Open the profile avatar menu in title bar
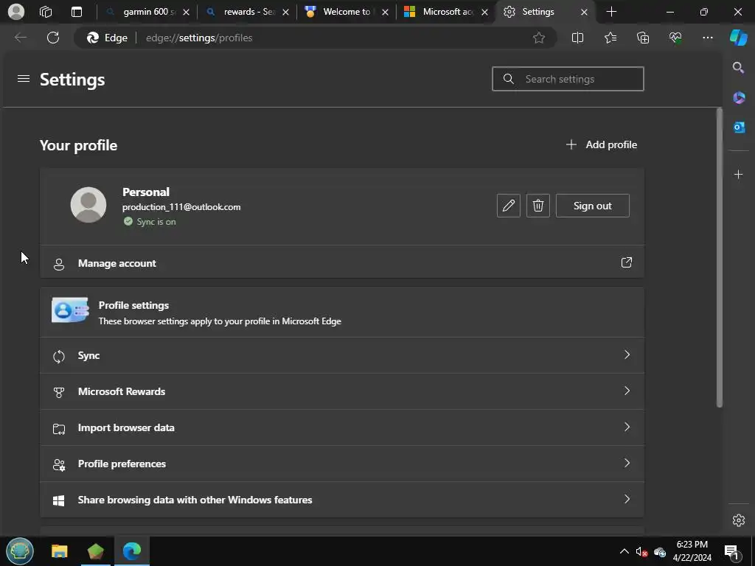The height and width of the screenshot is (566, 755). (x=16, y=12)
